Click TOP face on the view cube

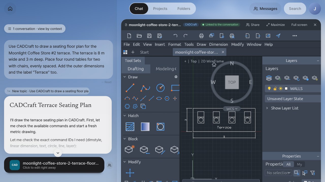pyautogui.click(x=232, y=82)
